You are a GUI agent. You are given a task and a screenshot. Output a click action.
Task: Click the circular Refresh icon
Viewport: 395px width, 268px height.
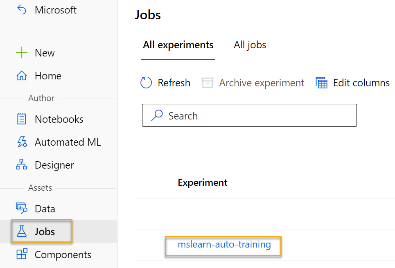tap(146, 83)
